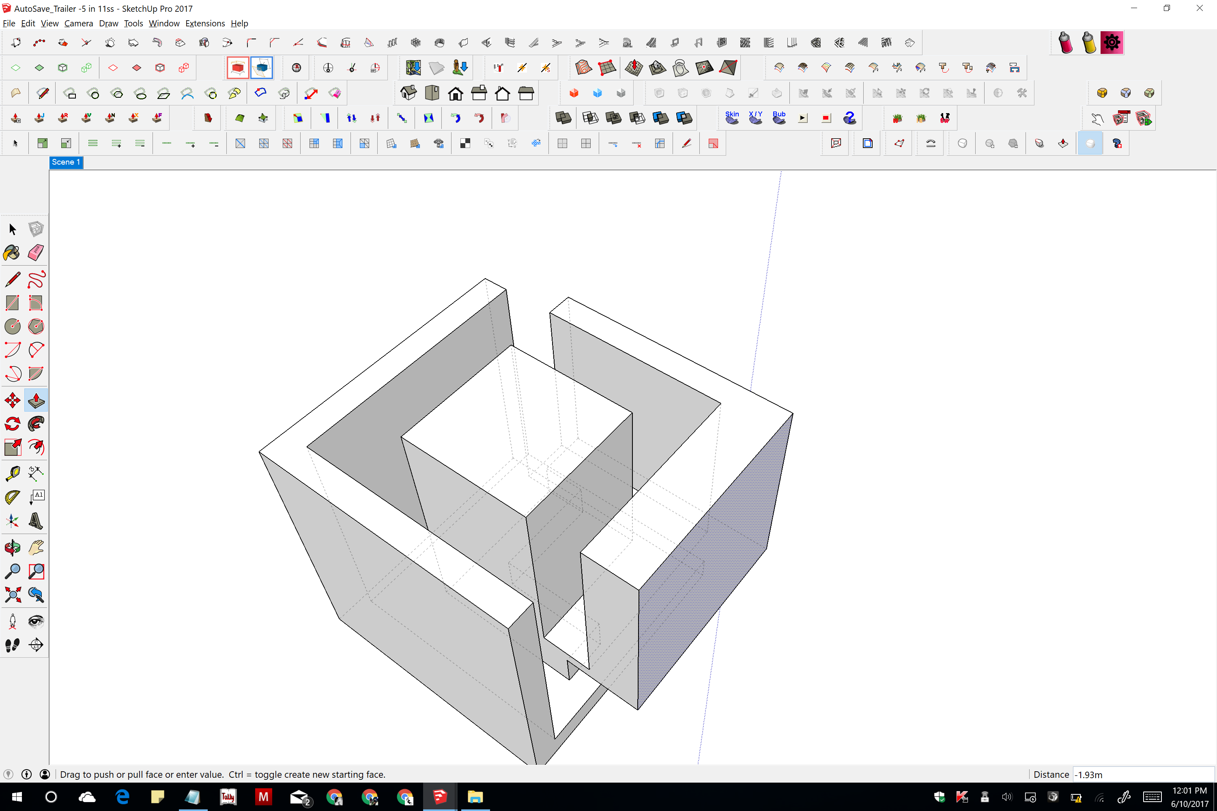
Task: Select the Zoom magnifier tool
Action: (x=13, y=571)
